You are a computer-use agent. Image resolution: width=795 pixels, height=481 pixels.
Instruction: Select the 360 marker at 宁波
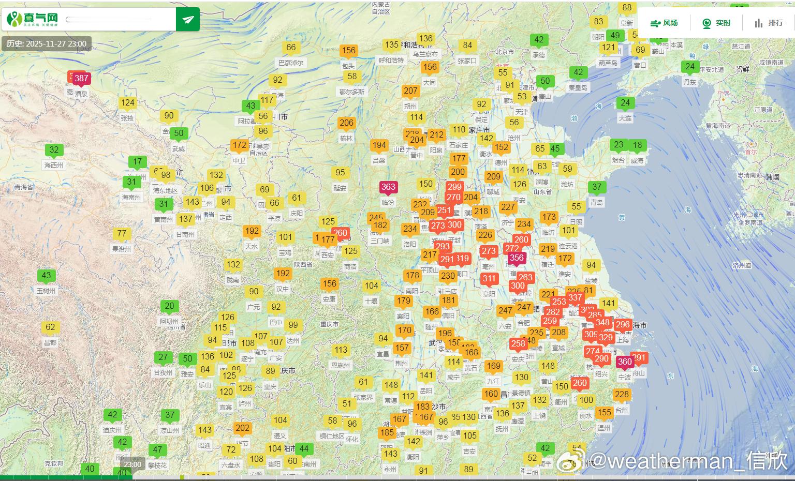(x=625, y=362)
